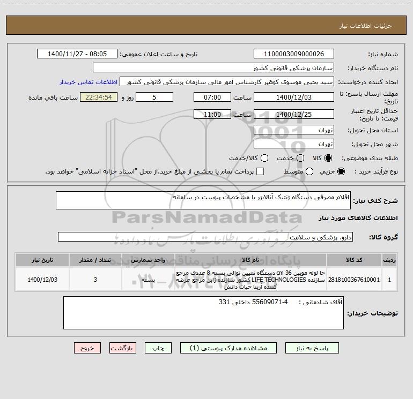Enable the اسناد خزانه اسلامی payment checkbox
This screenshot has width=413, height=399.
(260, 171)
